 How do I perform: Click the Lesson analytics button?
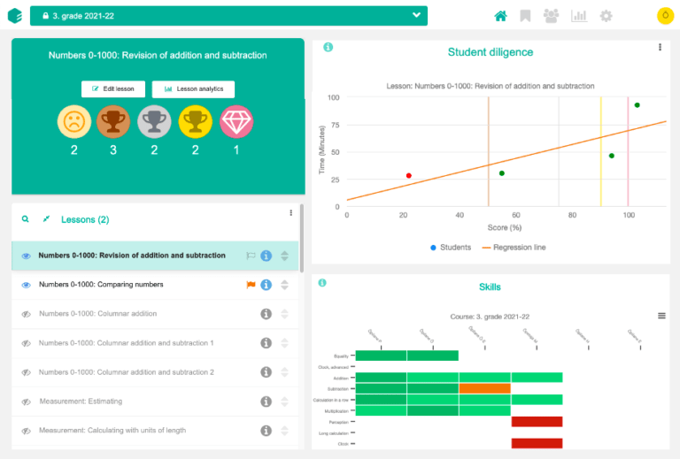pyautogui.click(x=193, y=89)
